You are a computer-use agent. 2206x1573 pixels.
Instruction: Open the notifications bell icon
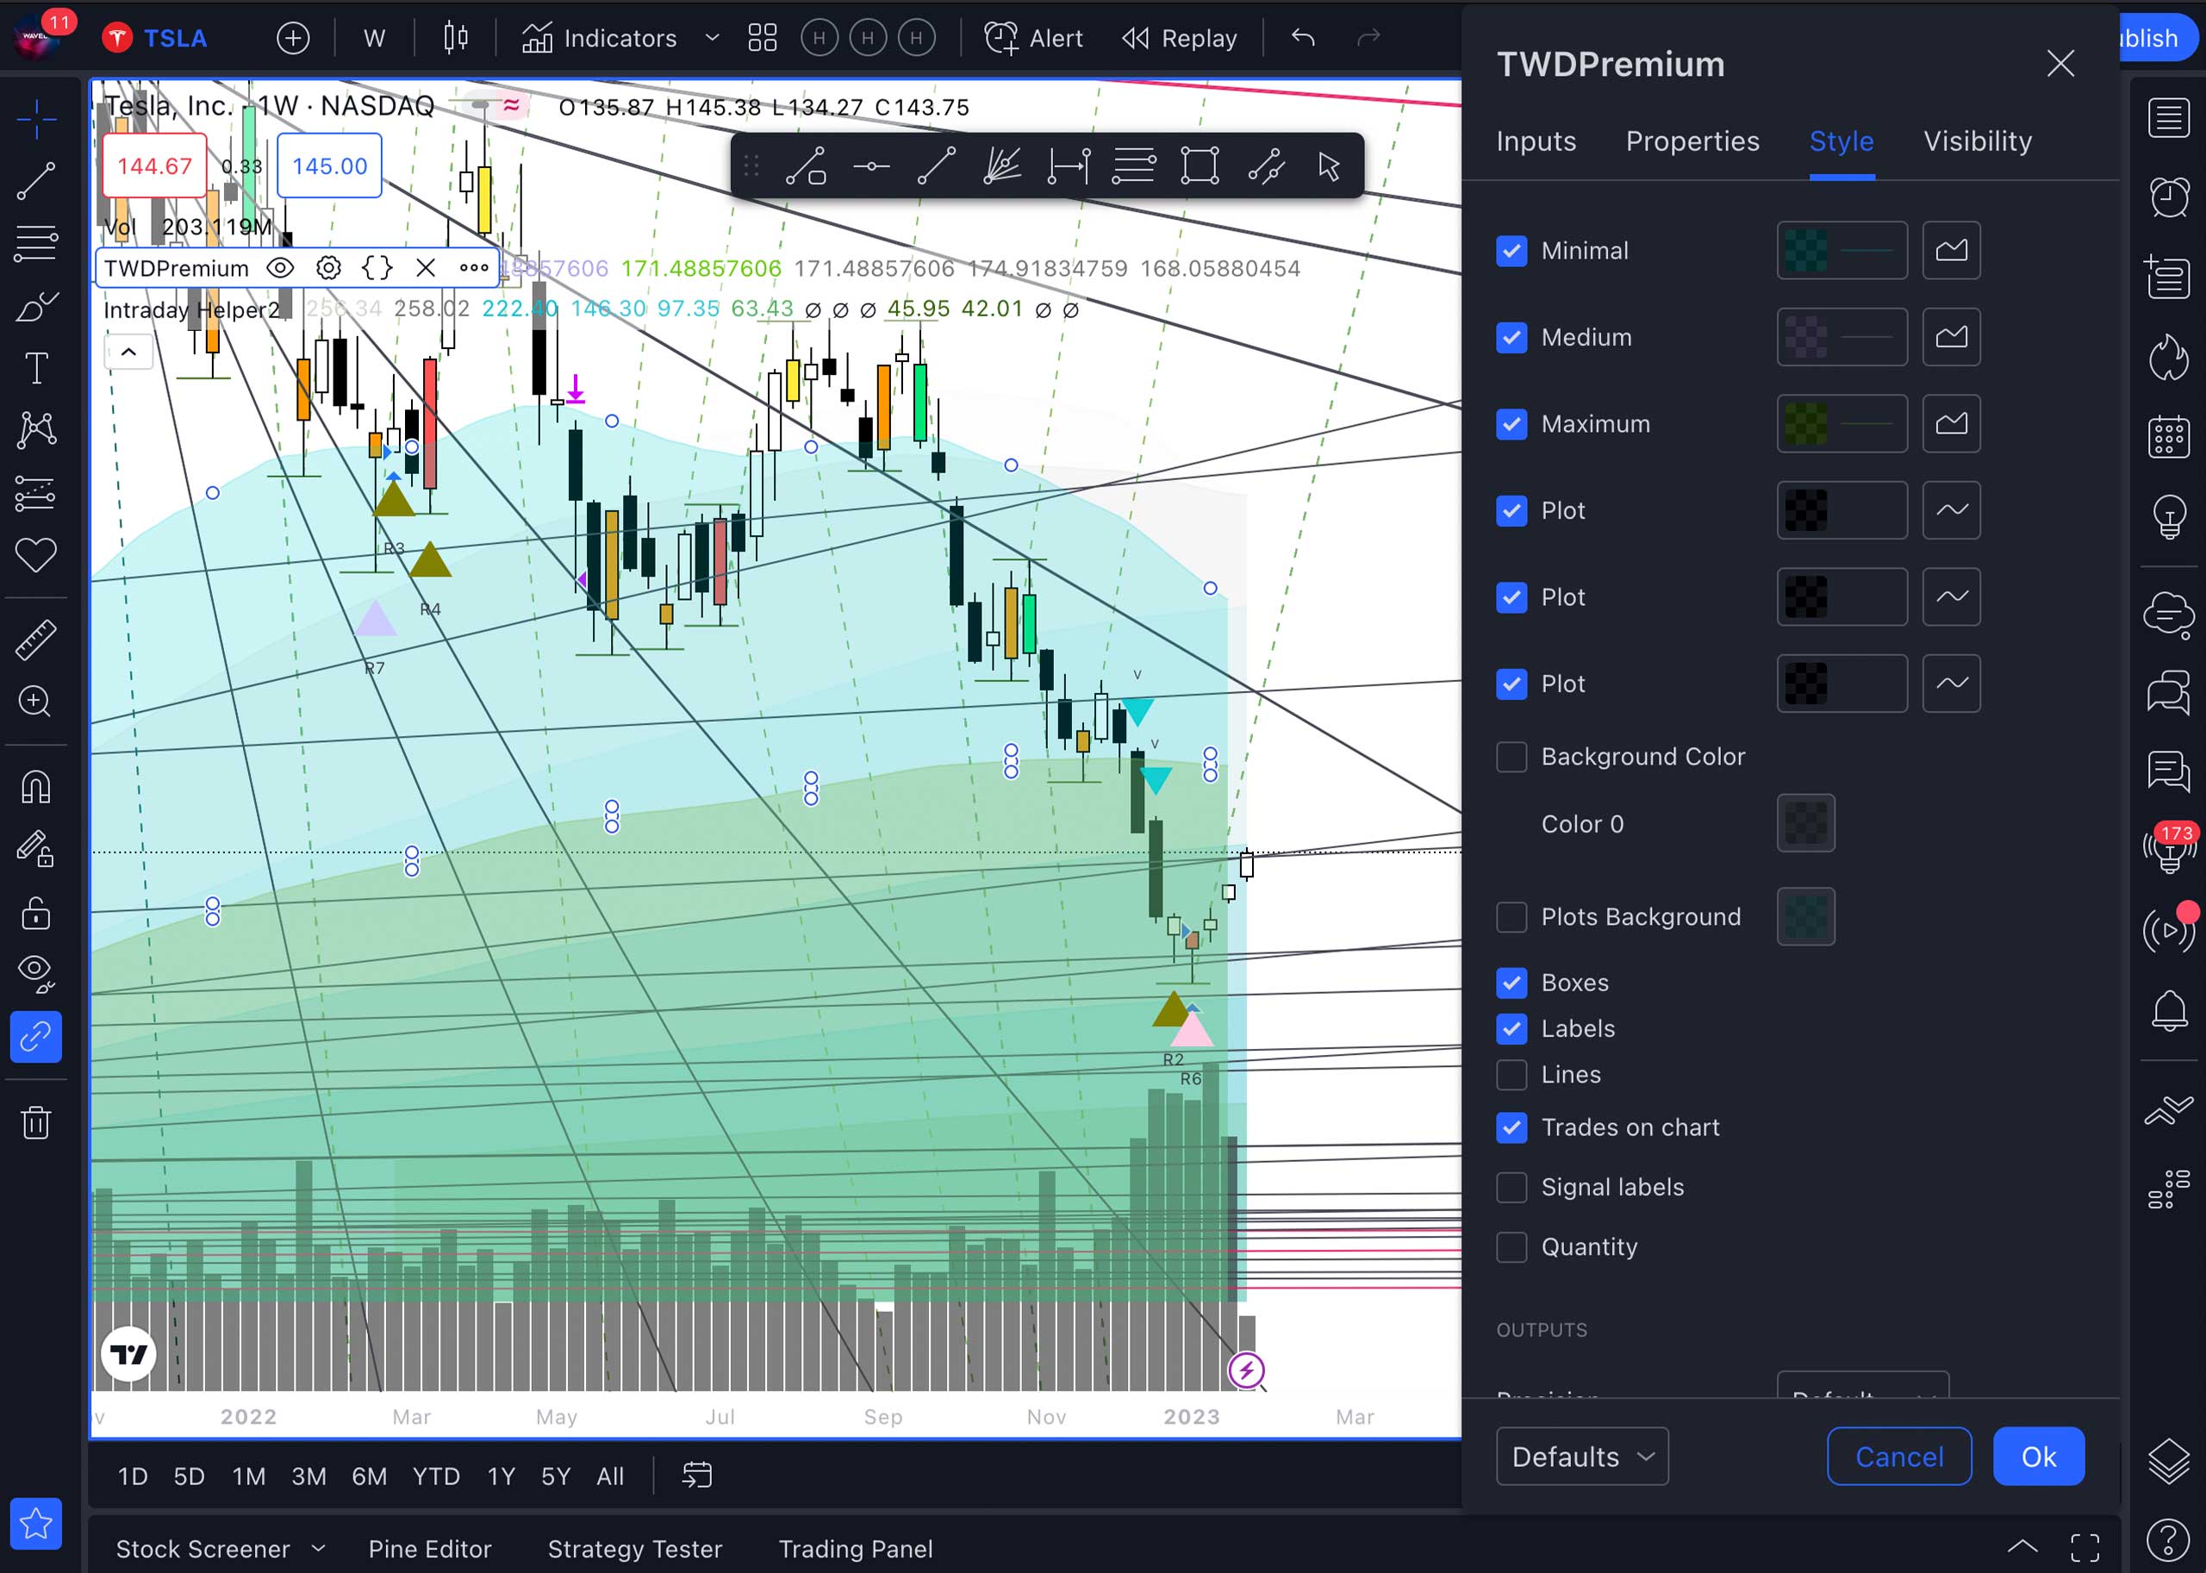(2168, 1011)
